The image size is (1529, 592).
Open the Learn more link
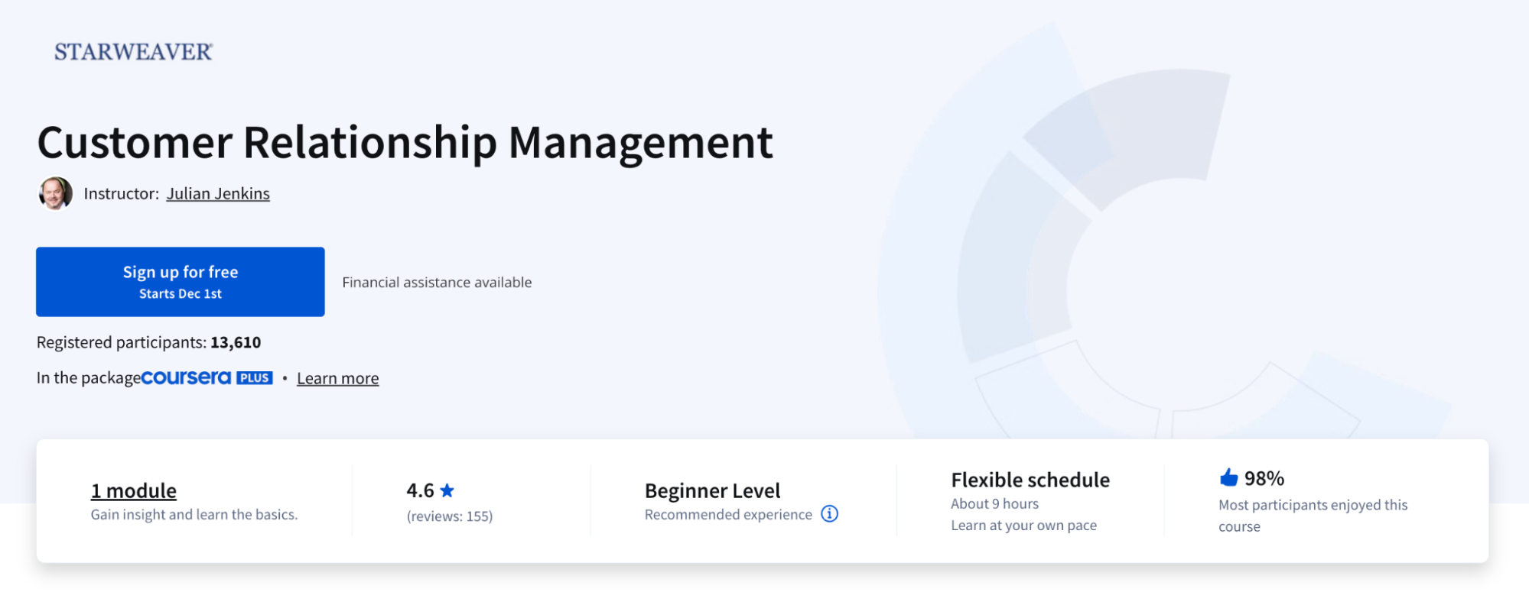337,379
